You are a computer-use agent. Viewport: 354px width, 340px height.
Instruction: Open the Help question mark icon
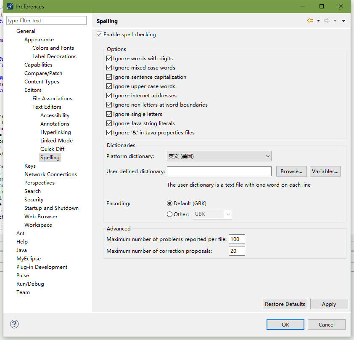[x=14, y=324]
